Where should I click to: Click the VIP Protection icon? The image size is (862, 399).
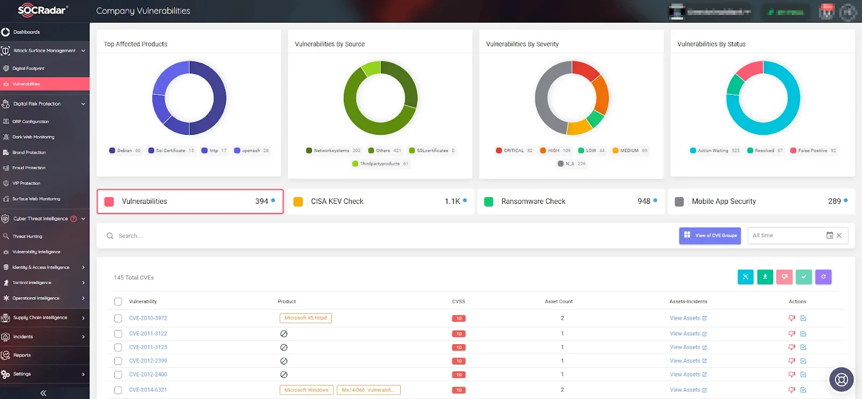[x=6, y=183]
